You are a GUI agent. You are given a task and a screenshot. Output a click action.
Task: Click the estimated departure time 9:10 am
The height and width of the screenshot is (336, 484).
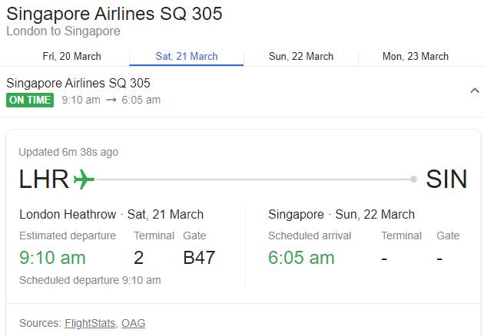click(x=52, y=258)
